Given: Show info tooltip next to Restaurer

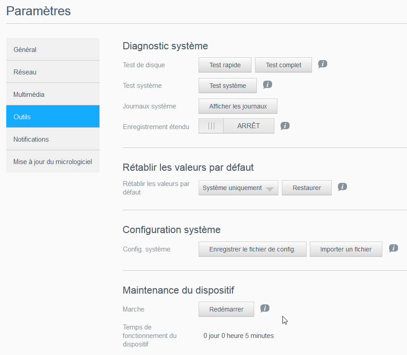Looking at the screenshot, I should (342, 187).
